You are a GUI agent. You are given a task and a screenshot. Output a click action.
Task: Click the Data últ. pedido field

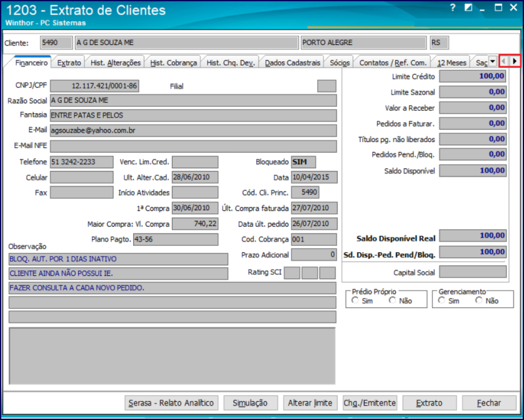coord(314,223)
